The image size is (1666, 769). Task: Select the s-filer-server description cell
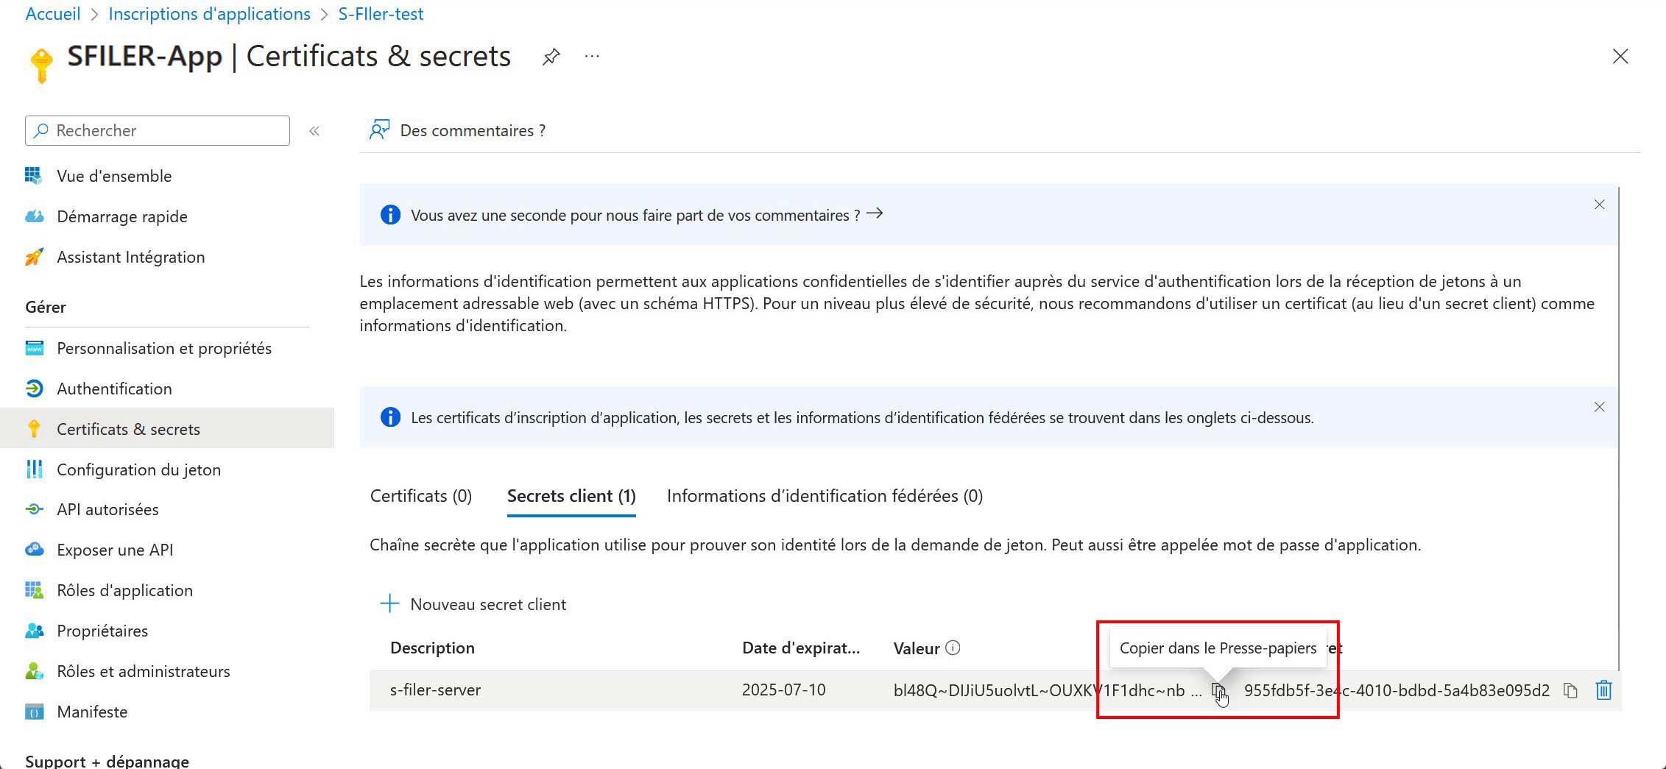(x=435, y=690)
